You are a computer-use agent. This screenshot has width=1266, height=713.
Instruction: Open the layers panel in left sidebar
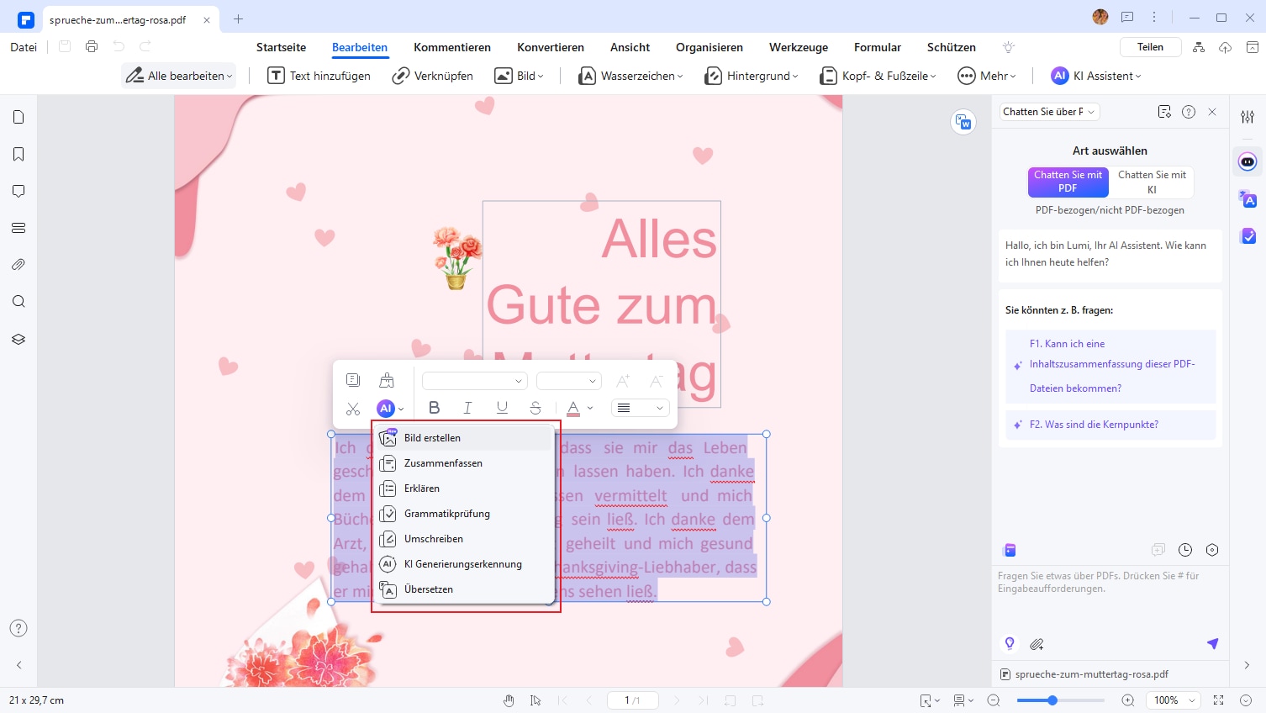[18, 339]
